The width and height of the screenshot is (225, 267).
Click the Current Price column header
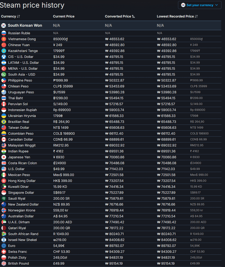(64, 16)
